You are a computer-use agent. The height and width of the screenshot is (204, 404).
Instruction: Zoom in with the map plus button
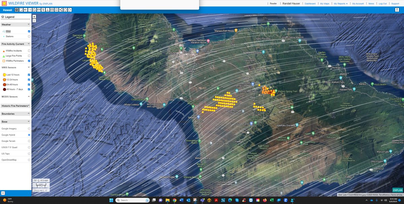click(x=34, y=16)
